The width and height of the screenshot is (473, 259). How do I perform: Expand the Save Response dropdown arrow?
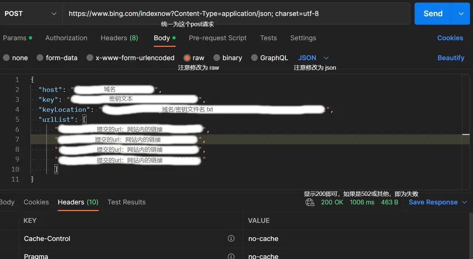pos(464,202)
